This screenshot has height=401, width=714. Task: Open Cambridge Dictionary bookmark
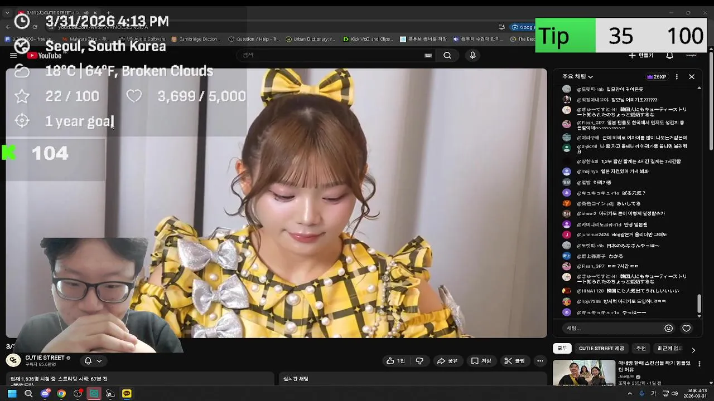pos(195,39)
